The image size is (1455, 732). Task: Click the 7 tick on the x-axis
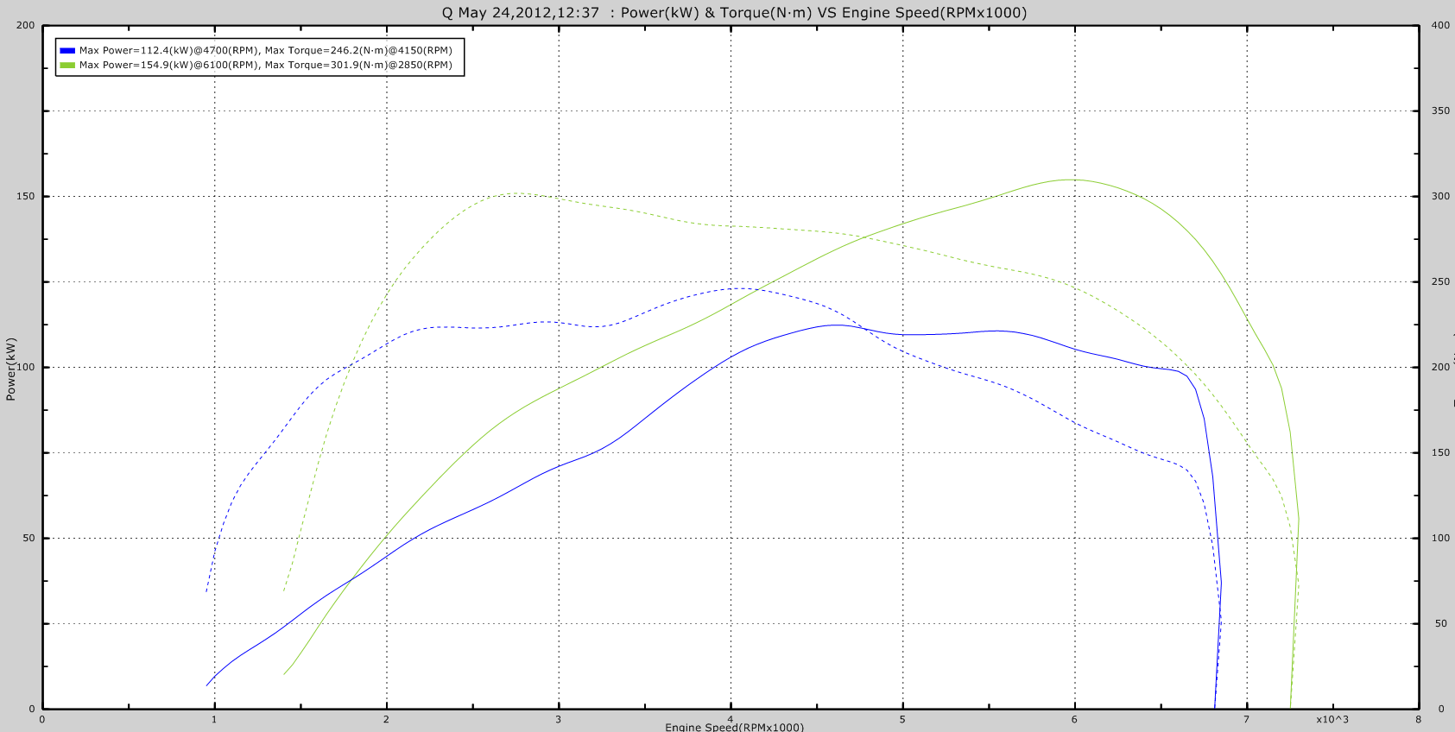coord(1246,719)
